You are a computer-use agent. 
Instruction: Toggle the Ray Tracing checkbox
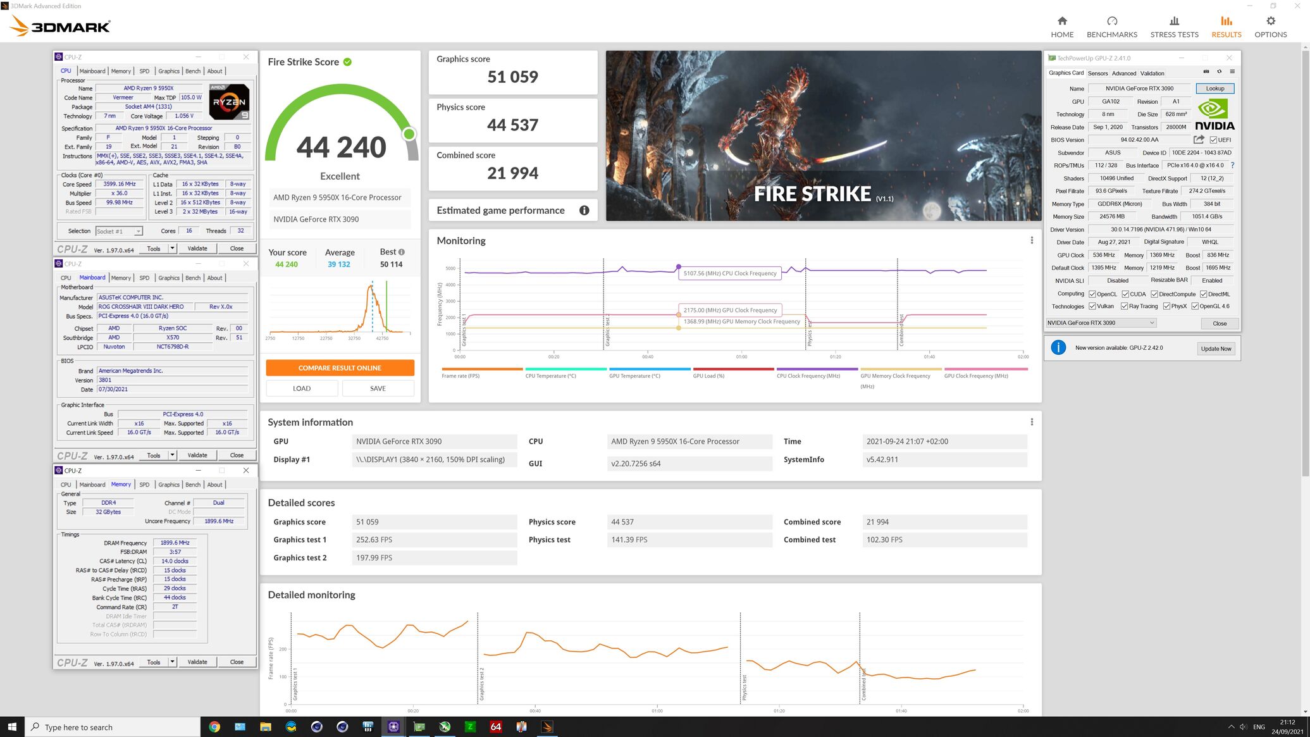click(x=1124, y=306)
